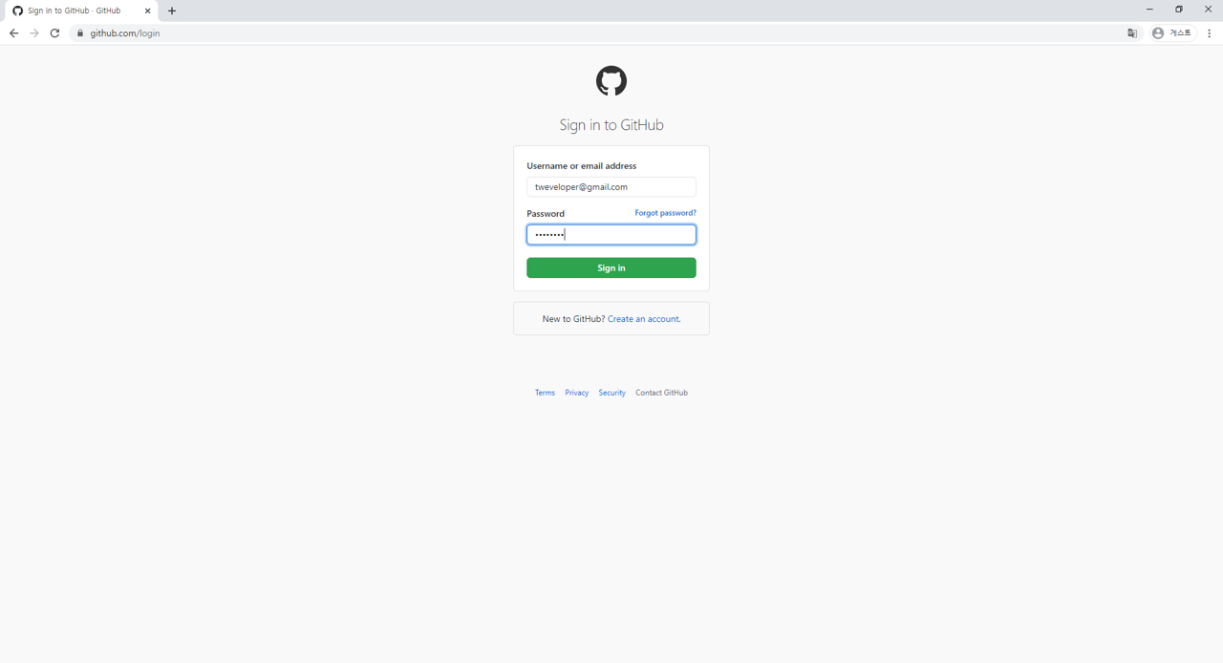The width and height of the screenshot is (1223, 663).
Task: Open the Google Translate icon
Action: tap(1132, 33)
